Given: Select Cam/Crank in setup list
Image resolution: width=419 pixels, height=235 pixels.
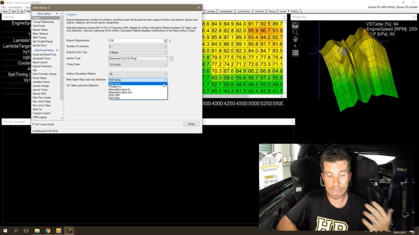Looking at the screenshot, I should [39, 26].
